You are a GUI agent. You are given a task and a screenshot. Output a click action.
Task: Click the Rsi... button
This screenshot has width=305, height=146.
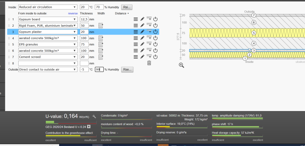pyautogui.click(x=127, y=7)
